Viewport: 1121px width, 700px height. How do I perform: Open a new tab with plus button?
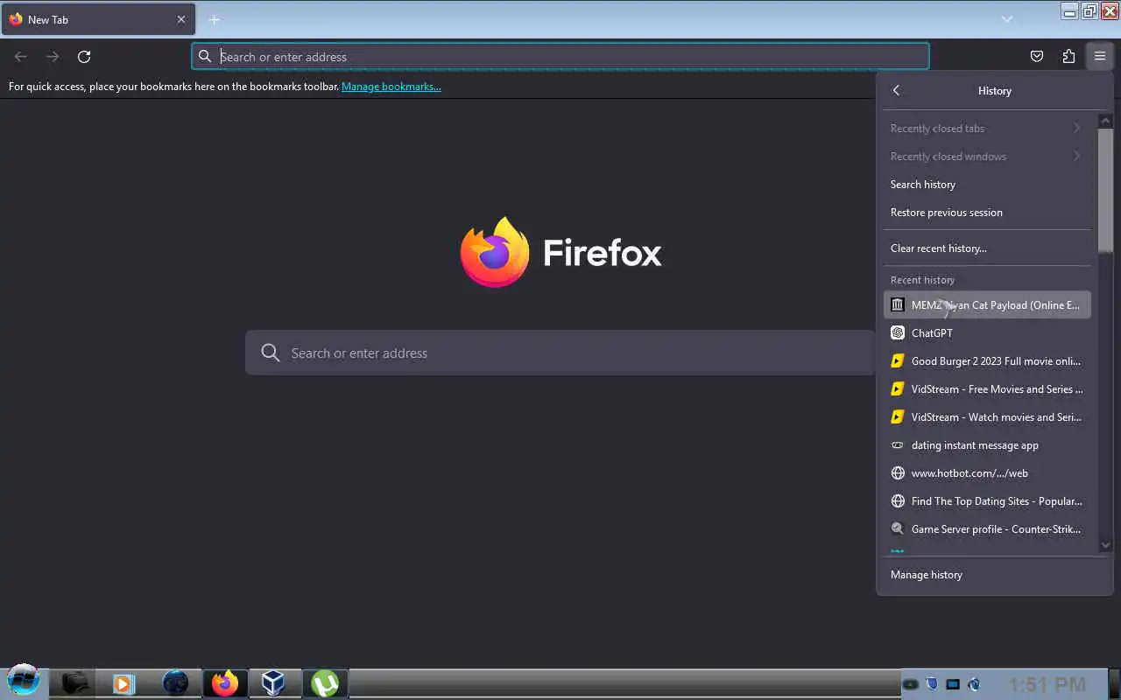coord(214,19)
